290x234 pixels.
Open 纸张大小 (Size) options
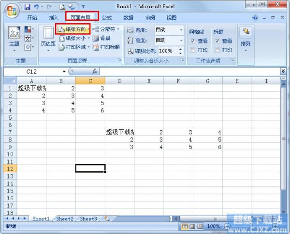click(74, 38)
